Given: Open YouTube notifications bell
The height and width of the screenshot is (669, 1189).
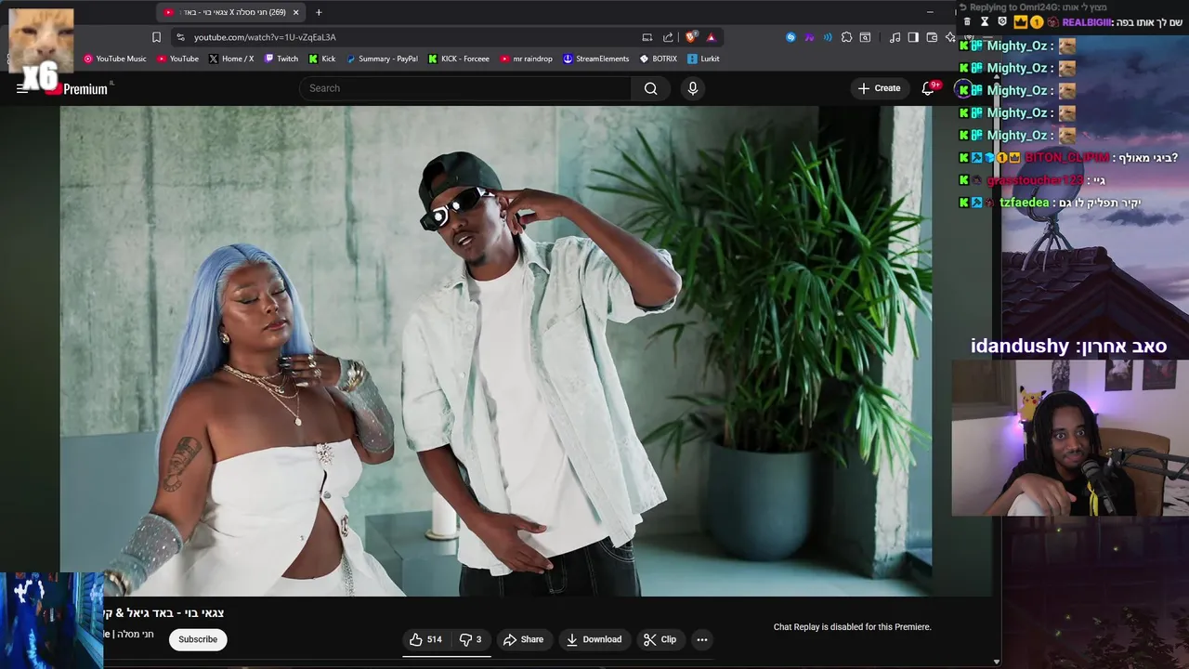Looking at the screenshot, I should [x=928, y=88].
